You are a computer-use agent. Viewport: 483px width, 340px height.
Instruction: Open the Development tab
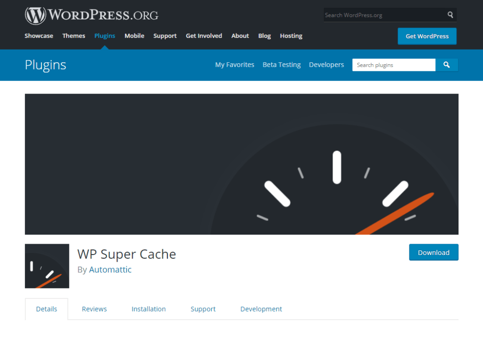click(261, 309)
